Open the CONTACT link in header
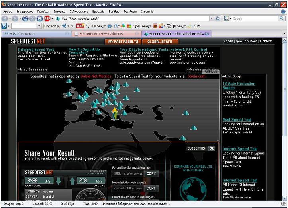Viewport: 288px width, 208px height. click(x=251, y=41)
